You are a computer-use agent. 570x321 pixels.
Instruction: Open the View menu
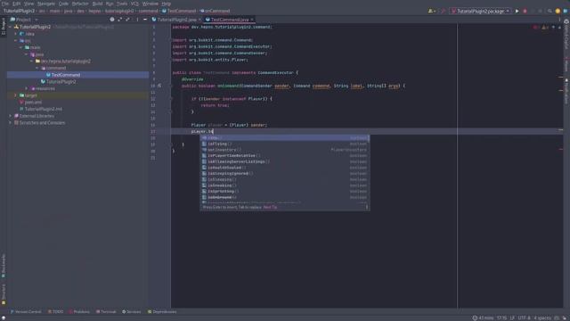(28, 4)
